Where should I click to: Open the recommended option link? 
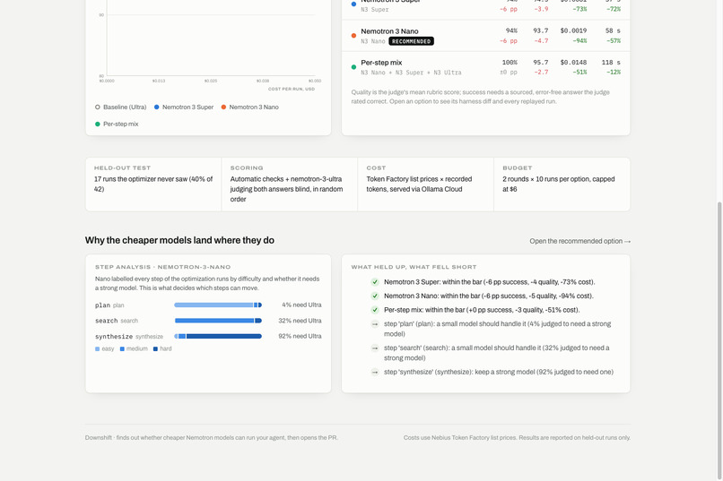pyautogui.click(x=579, y=241)
